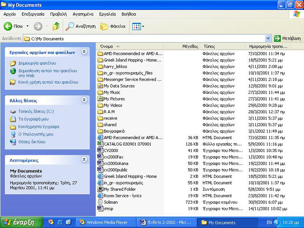Viewport: 304px width, 228px height.
Task: Collapse the Λεπτομέρειες panel
Action: (84, 160)
